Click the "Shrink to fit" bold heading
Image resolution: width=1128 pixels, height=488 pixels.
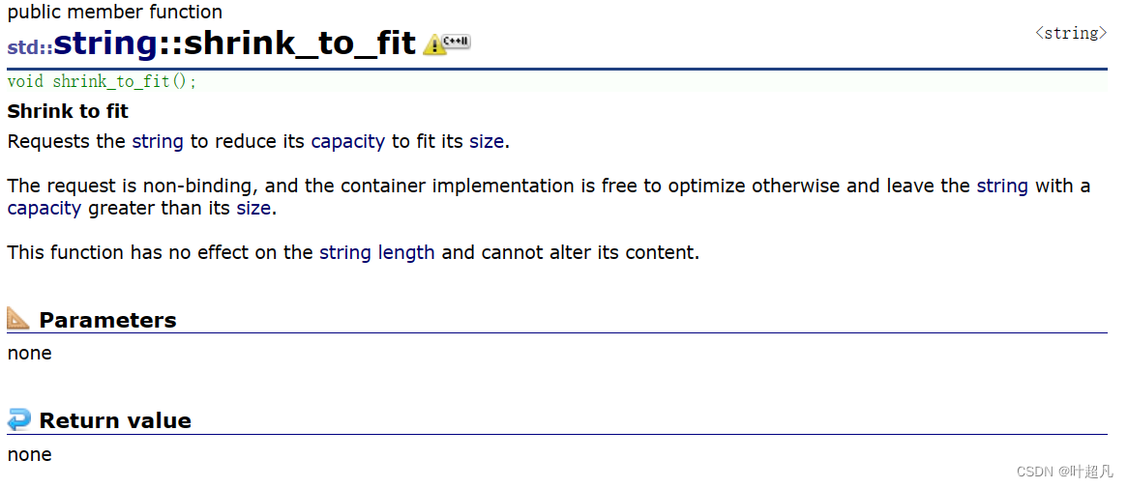[68, 111]
